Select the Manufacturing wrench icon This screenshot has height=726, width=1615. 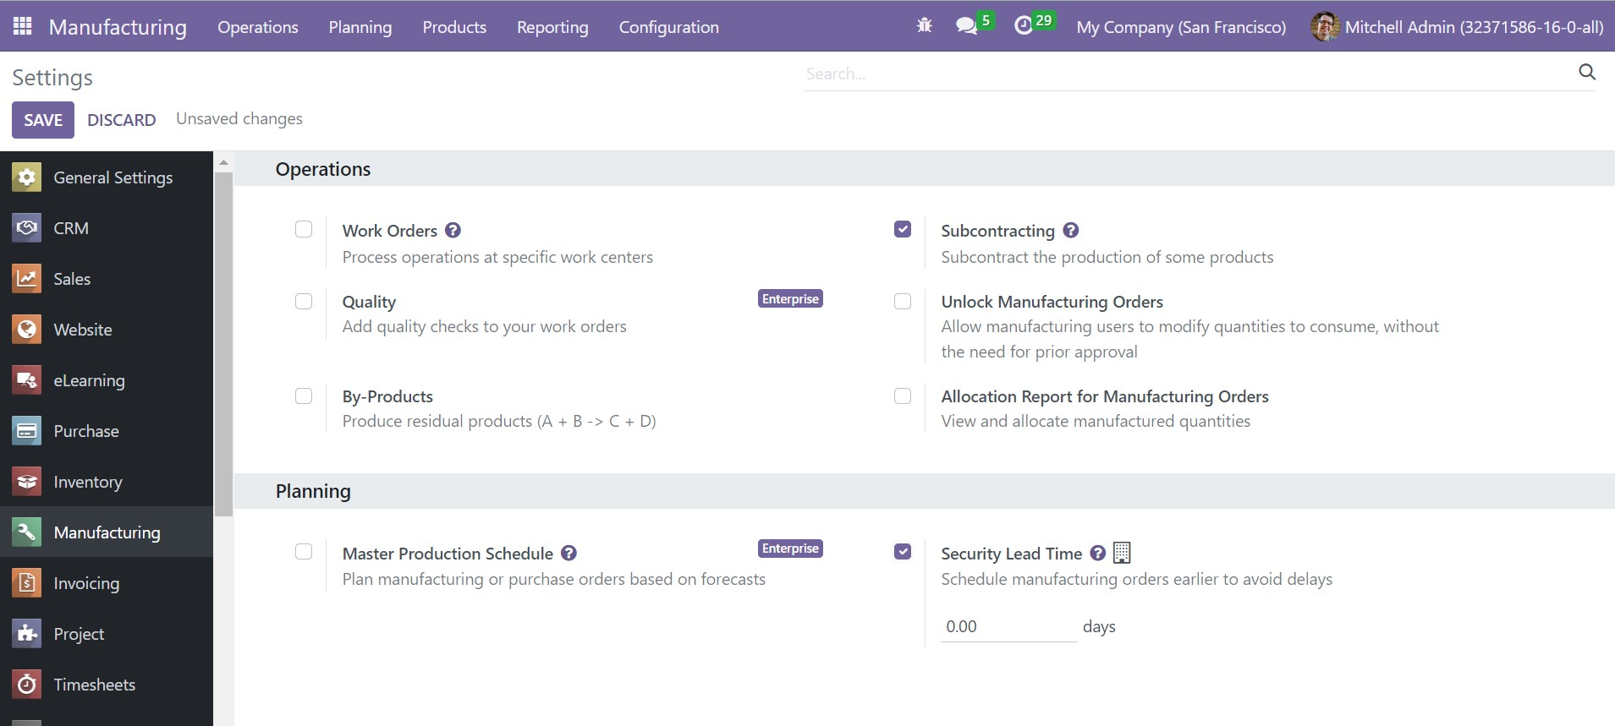(27, 532)
